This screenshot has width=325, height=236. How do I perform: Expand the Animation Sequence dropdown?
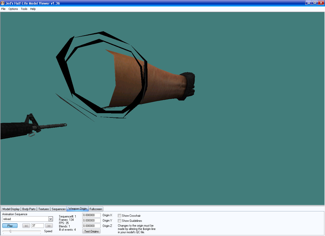51,219
